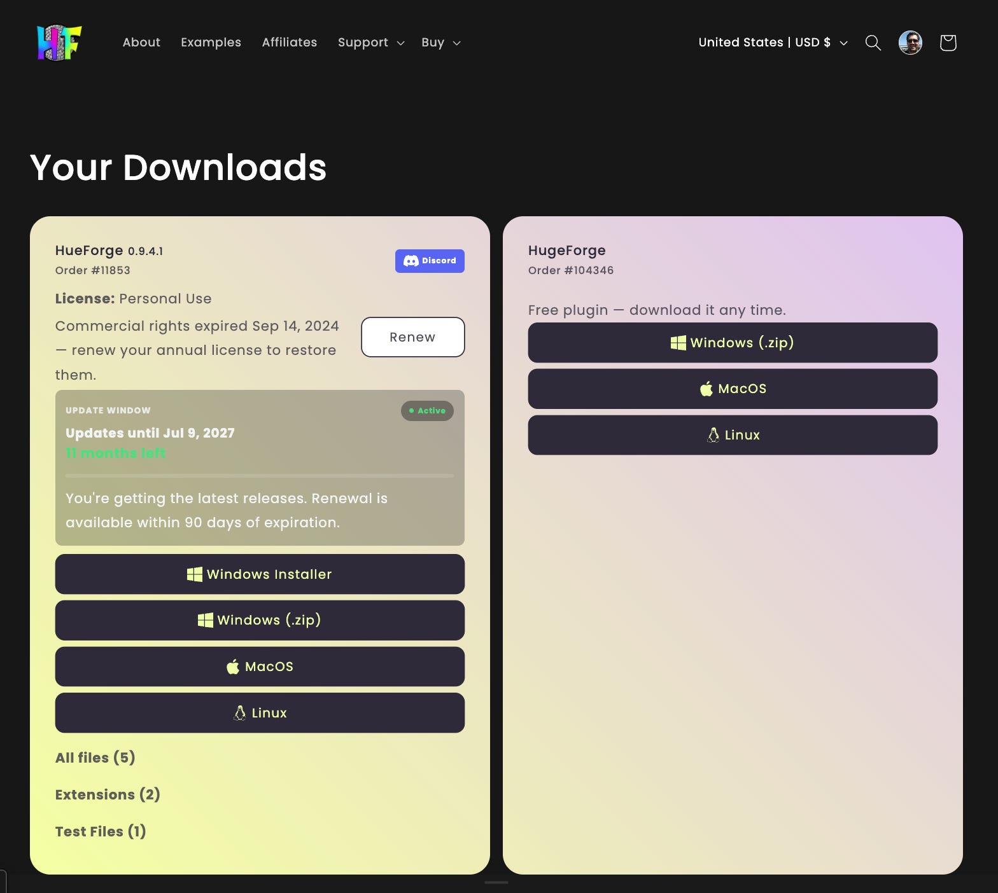Image resolution: width=998 pixels, height=893 pixels.
Task: Download HueForge Windows Installer
Action: 260,574
